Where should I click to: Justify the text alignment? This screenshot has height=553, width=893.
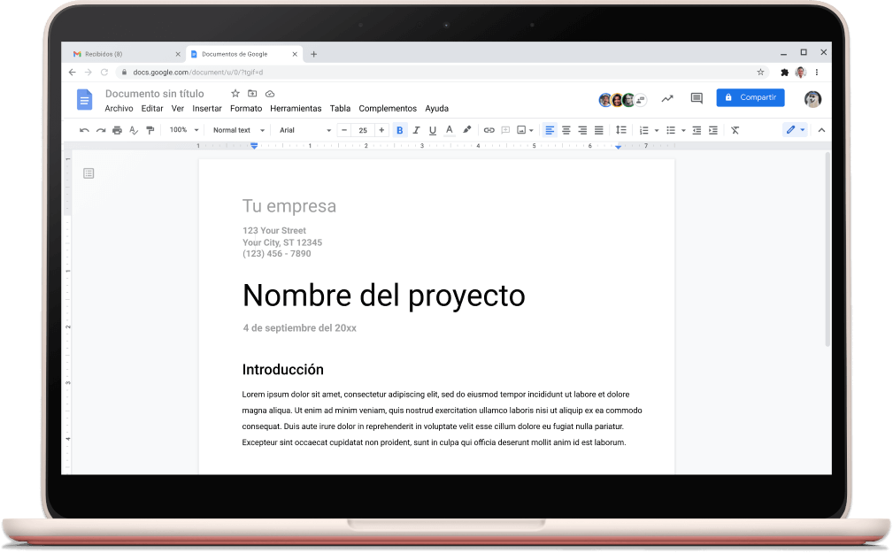[x=599, y=130]
